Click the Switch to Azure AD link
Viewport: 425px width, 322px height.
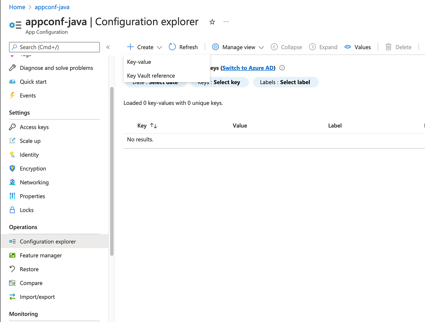(x=248, y=68)
